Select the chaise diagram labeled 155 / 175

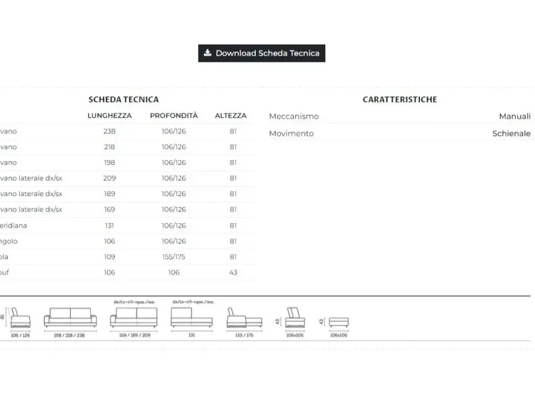pyautogui.click(x=244, y=319)
